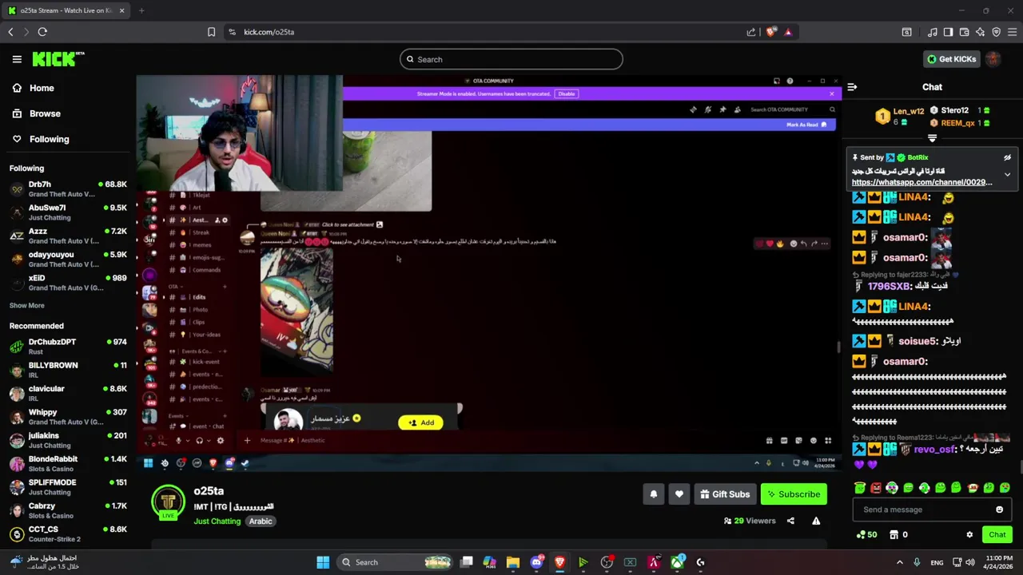Share the stream via share icon

790,521
